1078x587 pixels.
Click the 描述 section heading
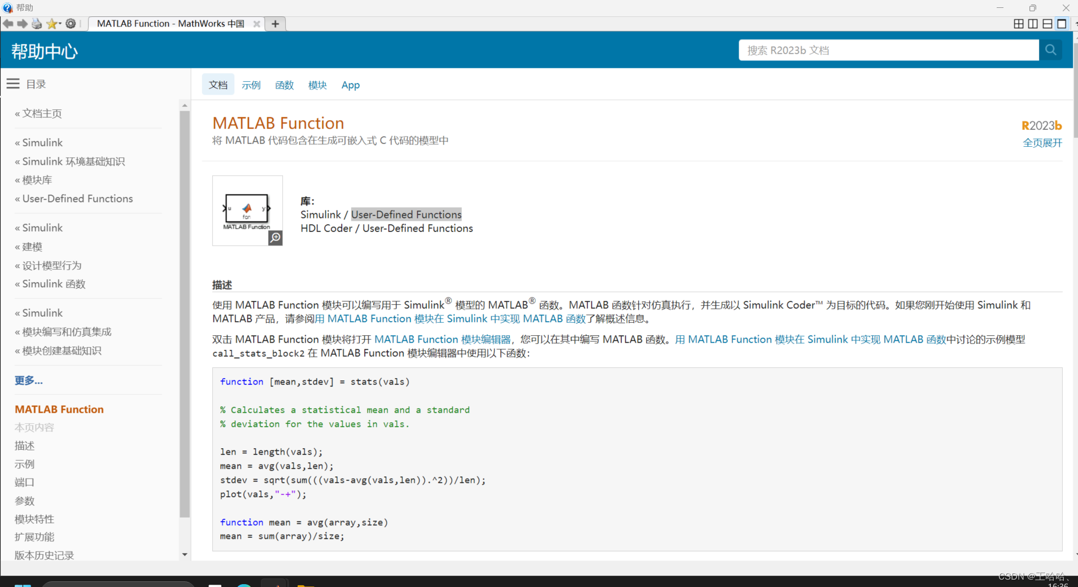coord(222,285)
